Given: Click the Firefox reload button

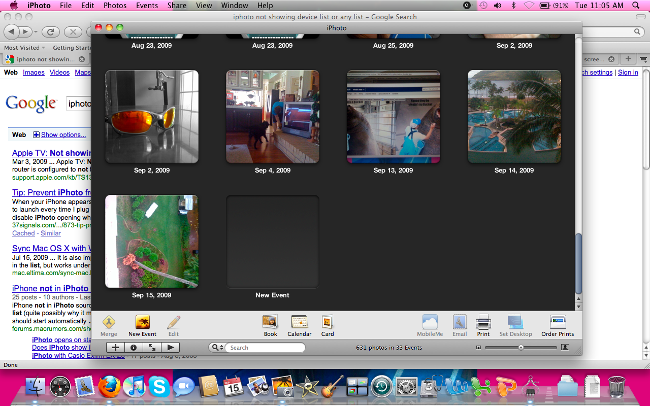Looking at the screenshot, I should (50, 31).
